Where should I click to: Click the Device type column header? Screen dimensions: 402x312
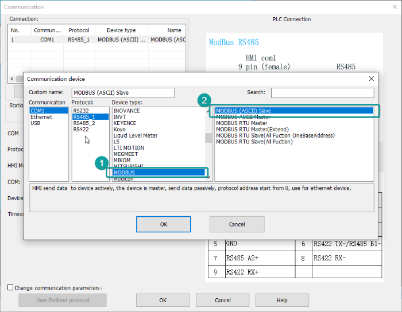(x=122, y=30)
